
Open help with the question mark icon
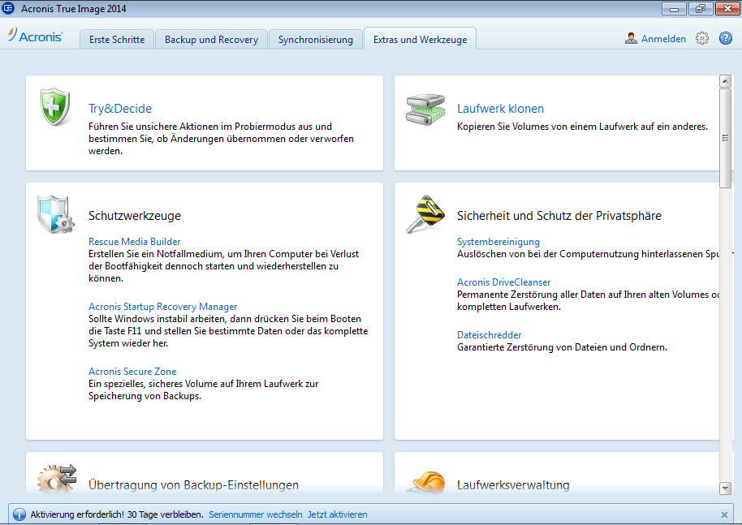coord(726,38)
